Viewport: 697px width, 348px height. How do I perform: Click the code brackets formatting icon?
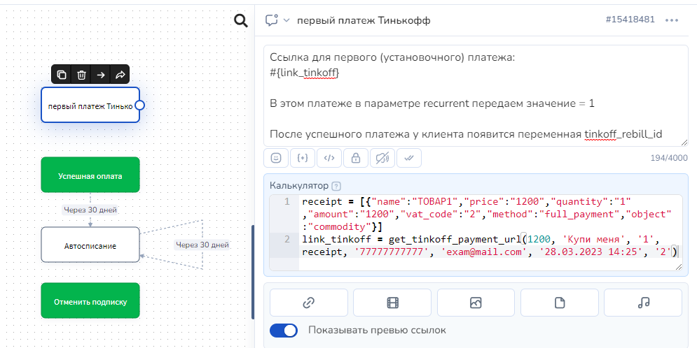coord(329,159)
